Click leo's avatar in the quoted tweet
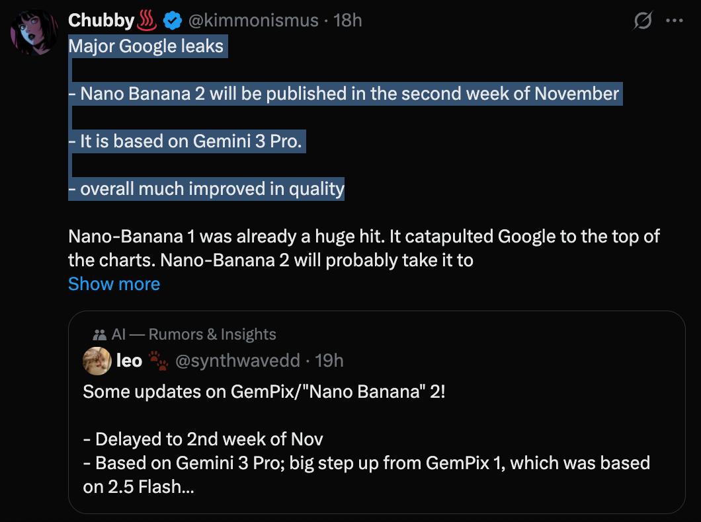Image resolution: width=701 pixels, height=522 pixels. point(96,360)
